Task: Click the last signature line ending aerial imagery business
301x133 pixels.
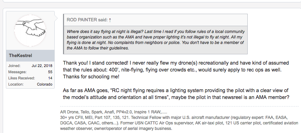Action: pyautogui.click(x=116, y=129)
